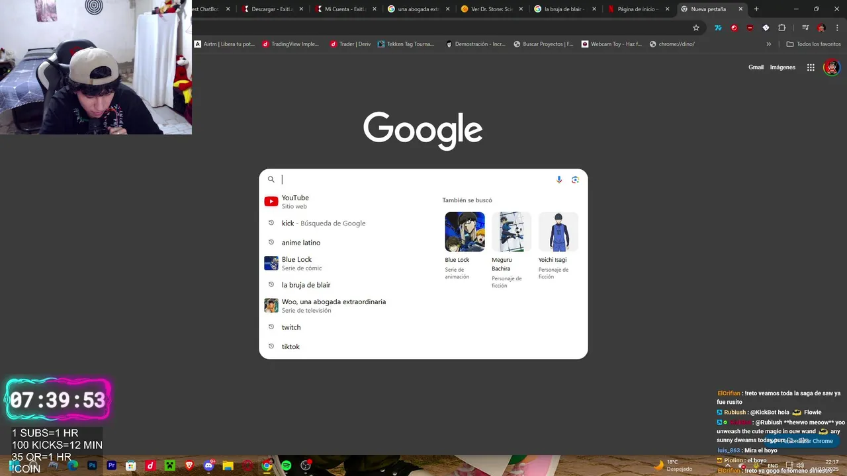847x476 pixels.
Task: Open the Buscar Proyectos bookmark
Action: coord(544,44)
